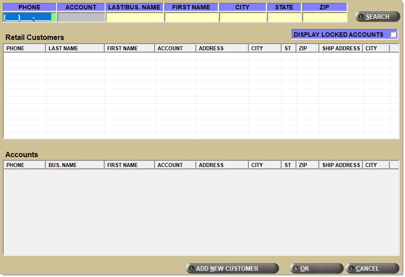
Task: Click the Add New Customer button
Action: [x=232, y=268]
